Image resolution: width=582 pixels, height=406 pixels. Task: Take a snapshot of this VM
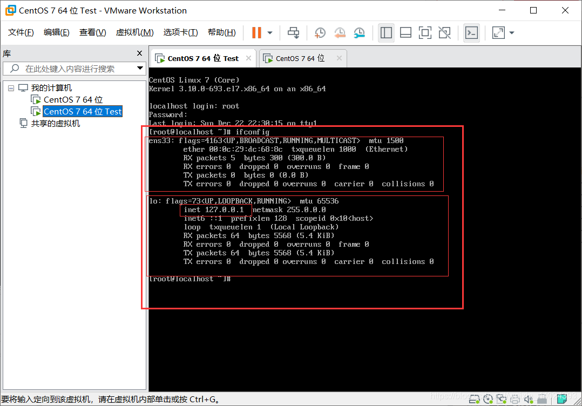pyautogui.click(x=320, y=32)
